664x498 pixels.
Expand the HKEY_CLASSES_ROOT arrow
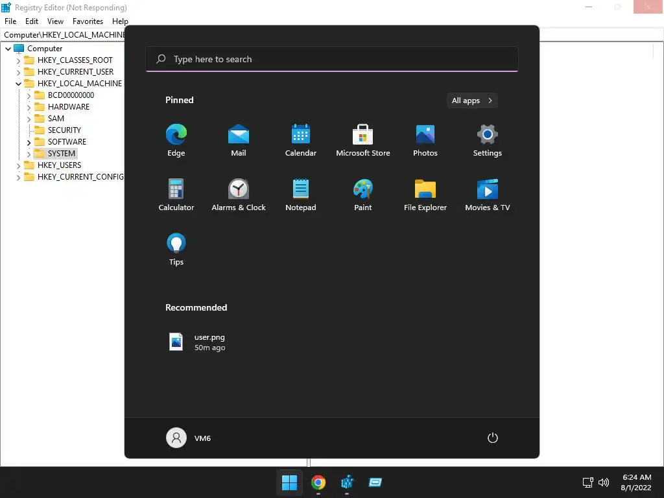tap(18, 60)
